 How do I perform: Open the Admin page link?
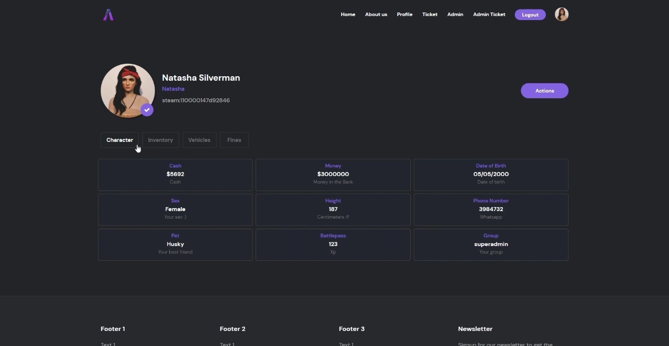pos(456,15)
